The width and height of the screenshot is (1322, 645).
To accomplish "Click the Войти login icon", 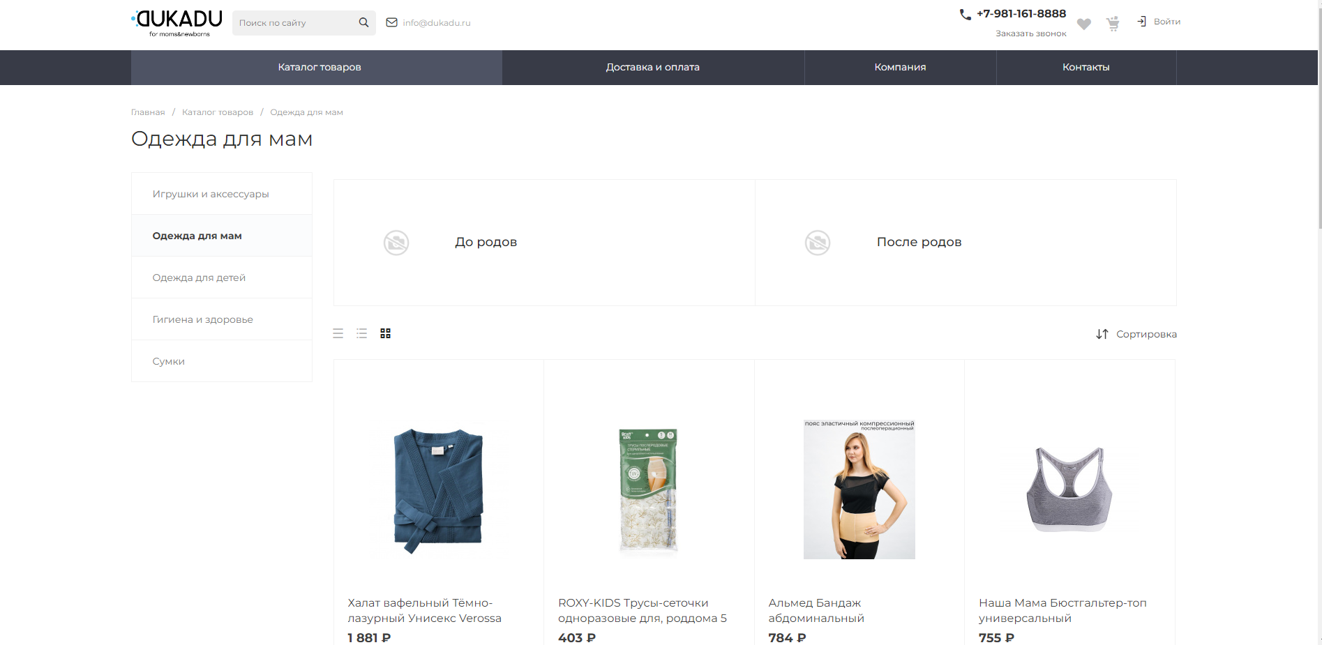I will [x=1142, y=22].
